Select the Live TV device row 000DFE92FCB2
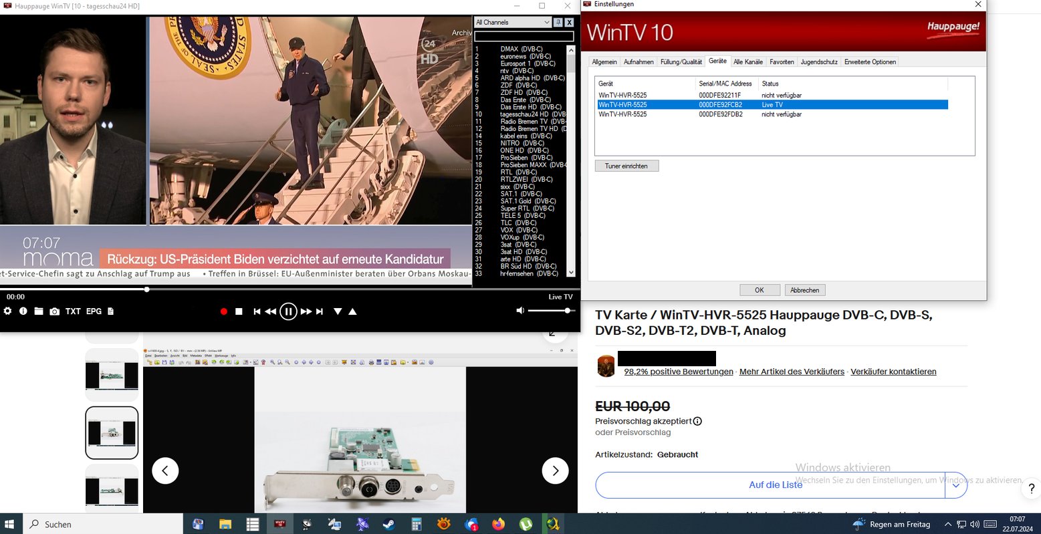 (x=772, y=105)
